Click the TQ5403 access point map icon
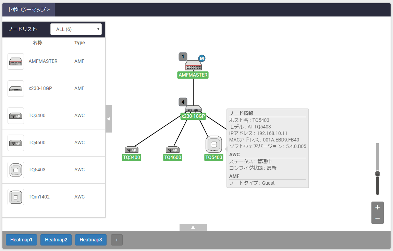The height and width of the screenshot is (251, 393). coord(214,145)
